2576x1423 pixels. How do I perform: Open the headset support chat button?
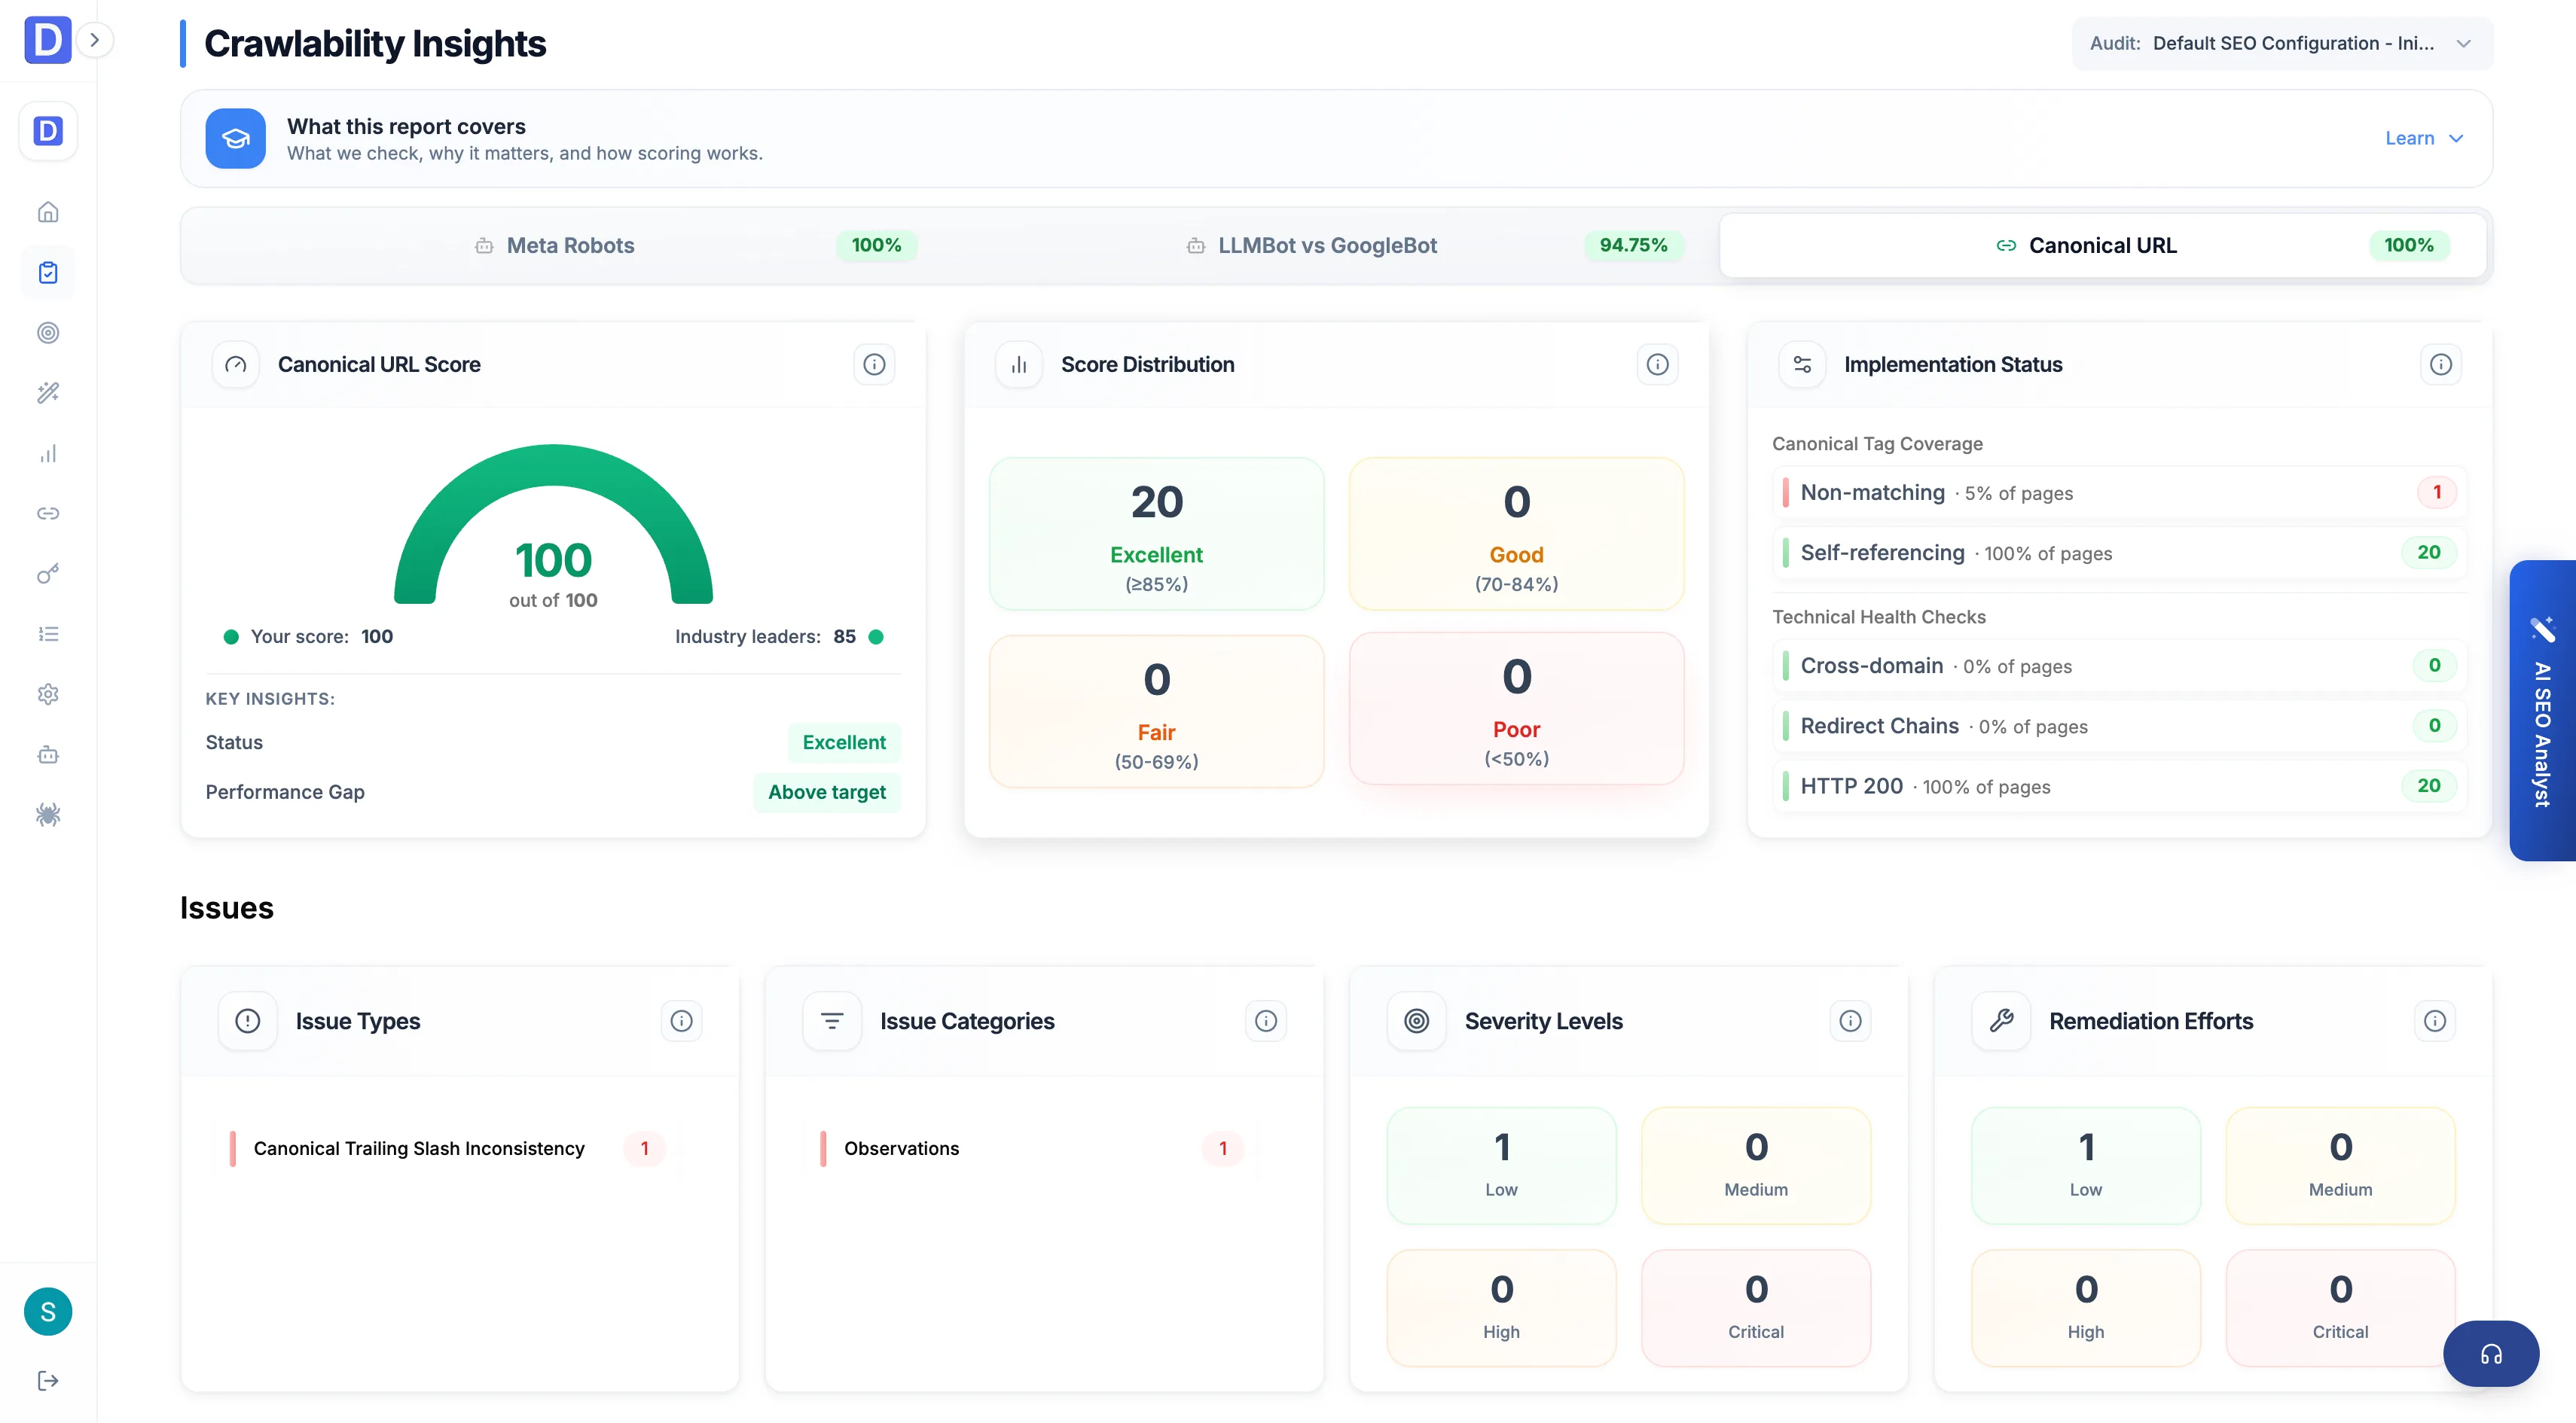[x=2490, y=1354]
